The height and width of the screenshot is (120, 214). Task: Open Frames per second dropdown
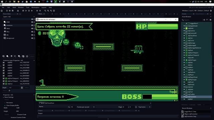86,107
